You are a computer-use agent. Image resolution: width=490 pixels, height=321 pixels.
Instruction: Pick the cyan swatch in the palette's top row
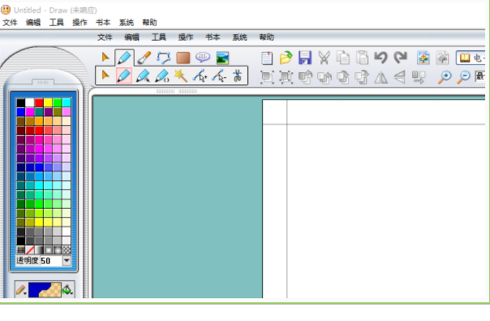click(x=67, y=102)
